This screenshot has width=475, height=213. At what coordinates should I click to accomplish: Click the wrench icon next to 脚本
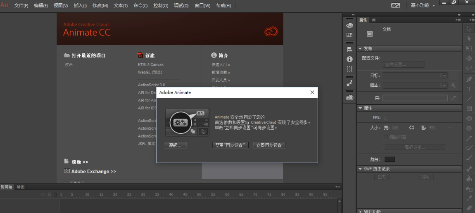pyautogui.click(x=453, y=85)
